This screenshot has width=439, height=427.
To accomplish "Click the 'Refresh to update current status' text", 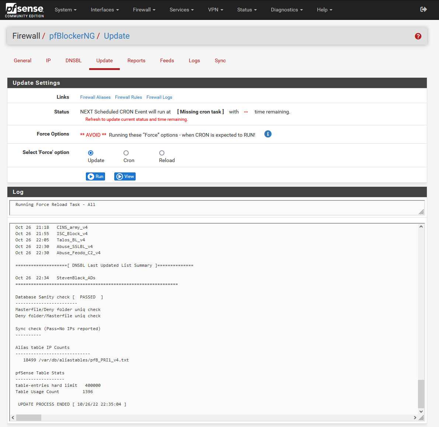I will pyautogui.click(x=137, y=119).
